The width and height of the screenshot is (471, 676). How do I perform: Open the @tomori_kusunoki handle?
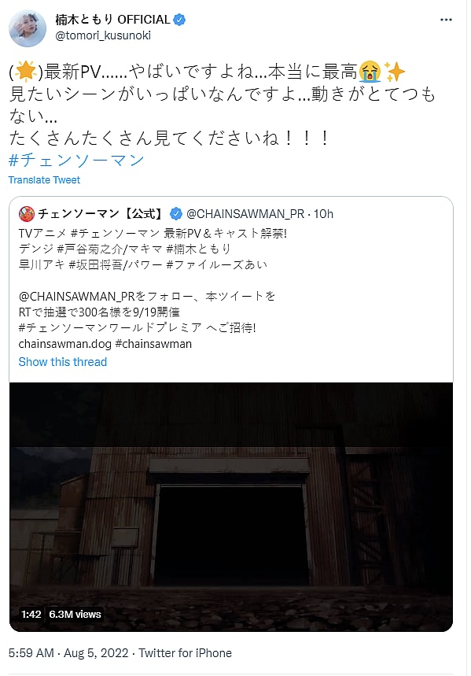click(103, 35)
